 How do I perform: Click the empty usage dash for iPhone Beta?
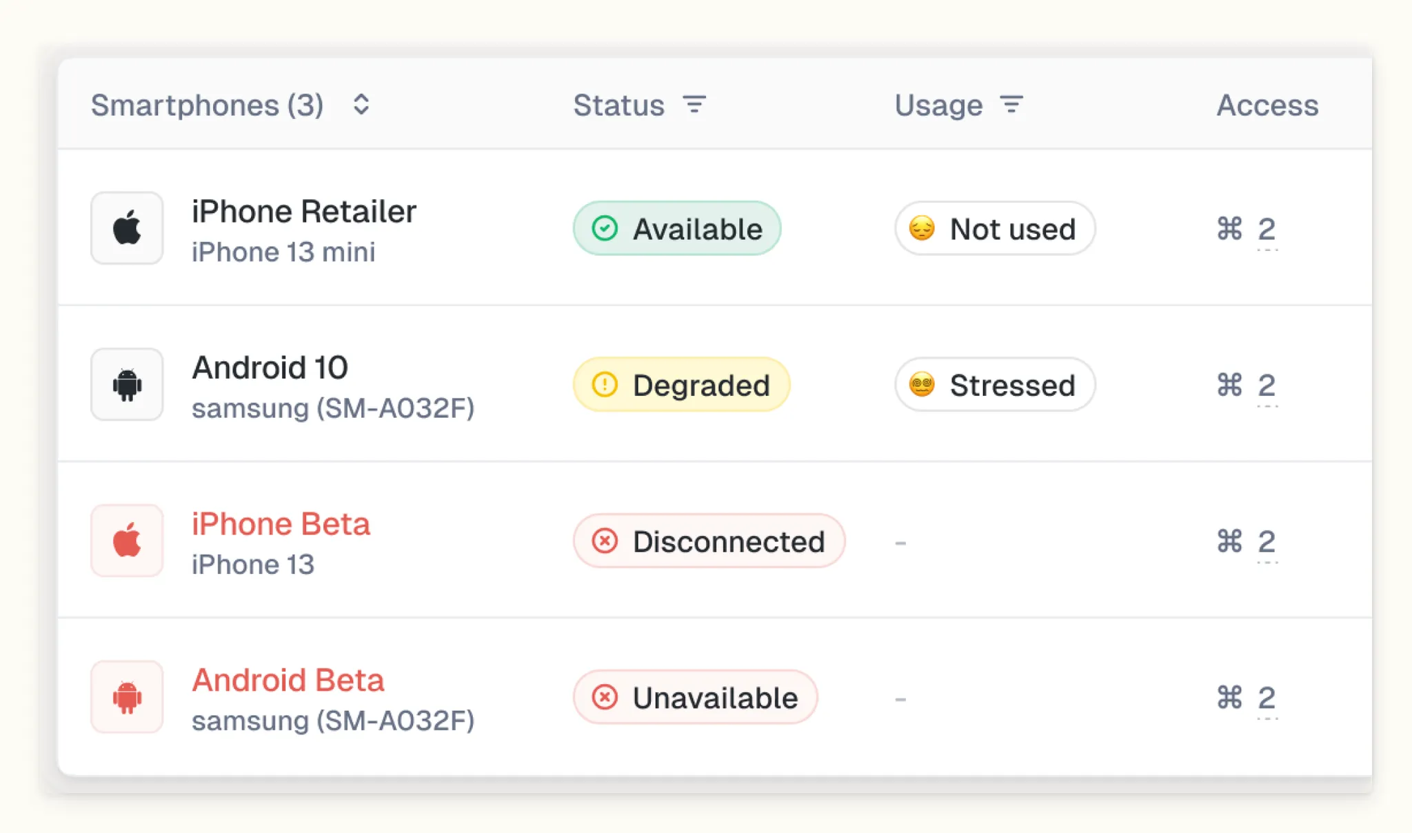[x=900, y=543]
